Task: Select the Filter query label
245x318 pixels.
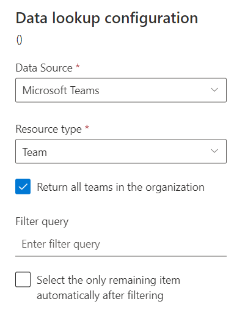Action: (x=42, y=222)
